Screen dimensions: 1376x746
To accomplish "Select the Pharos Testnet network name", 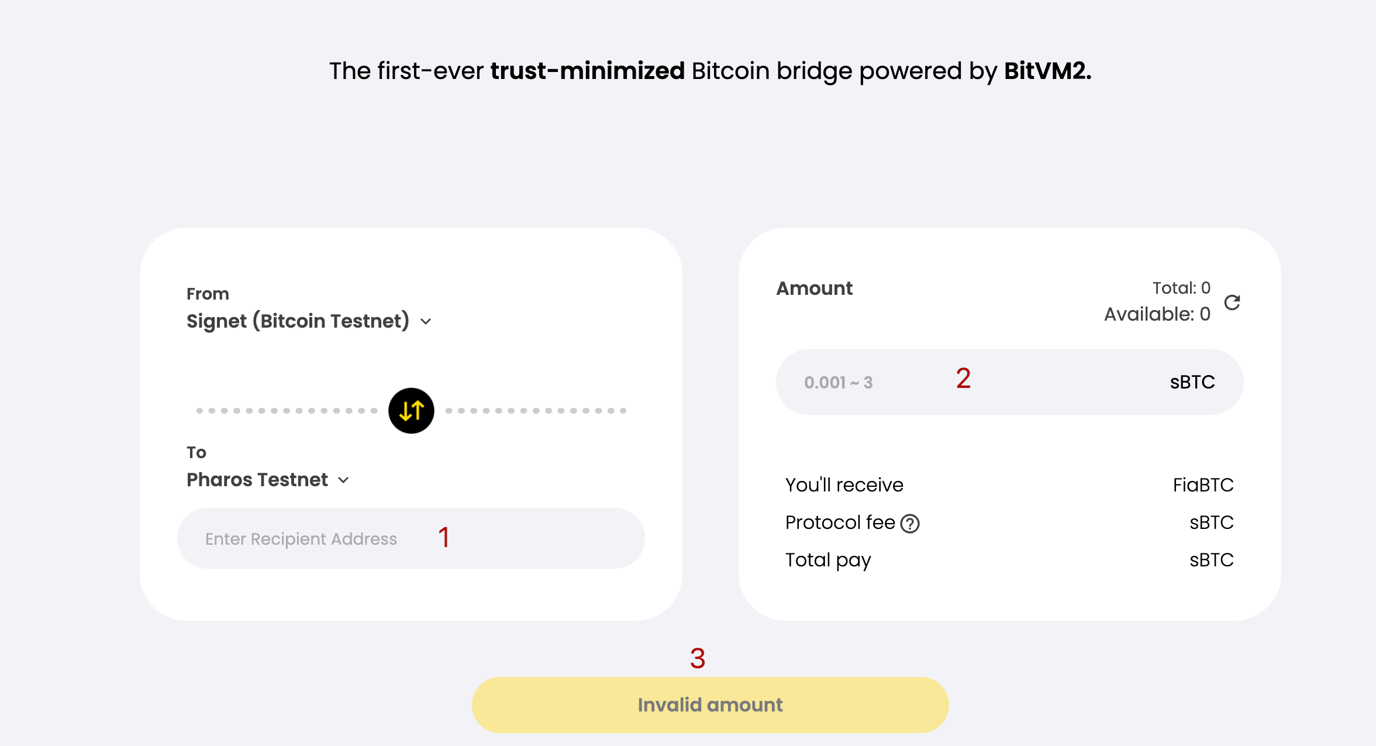I will point(257,480).
